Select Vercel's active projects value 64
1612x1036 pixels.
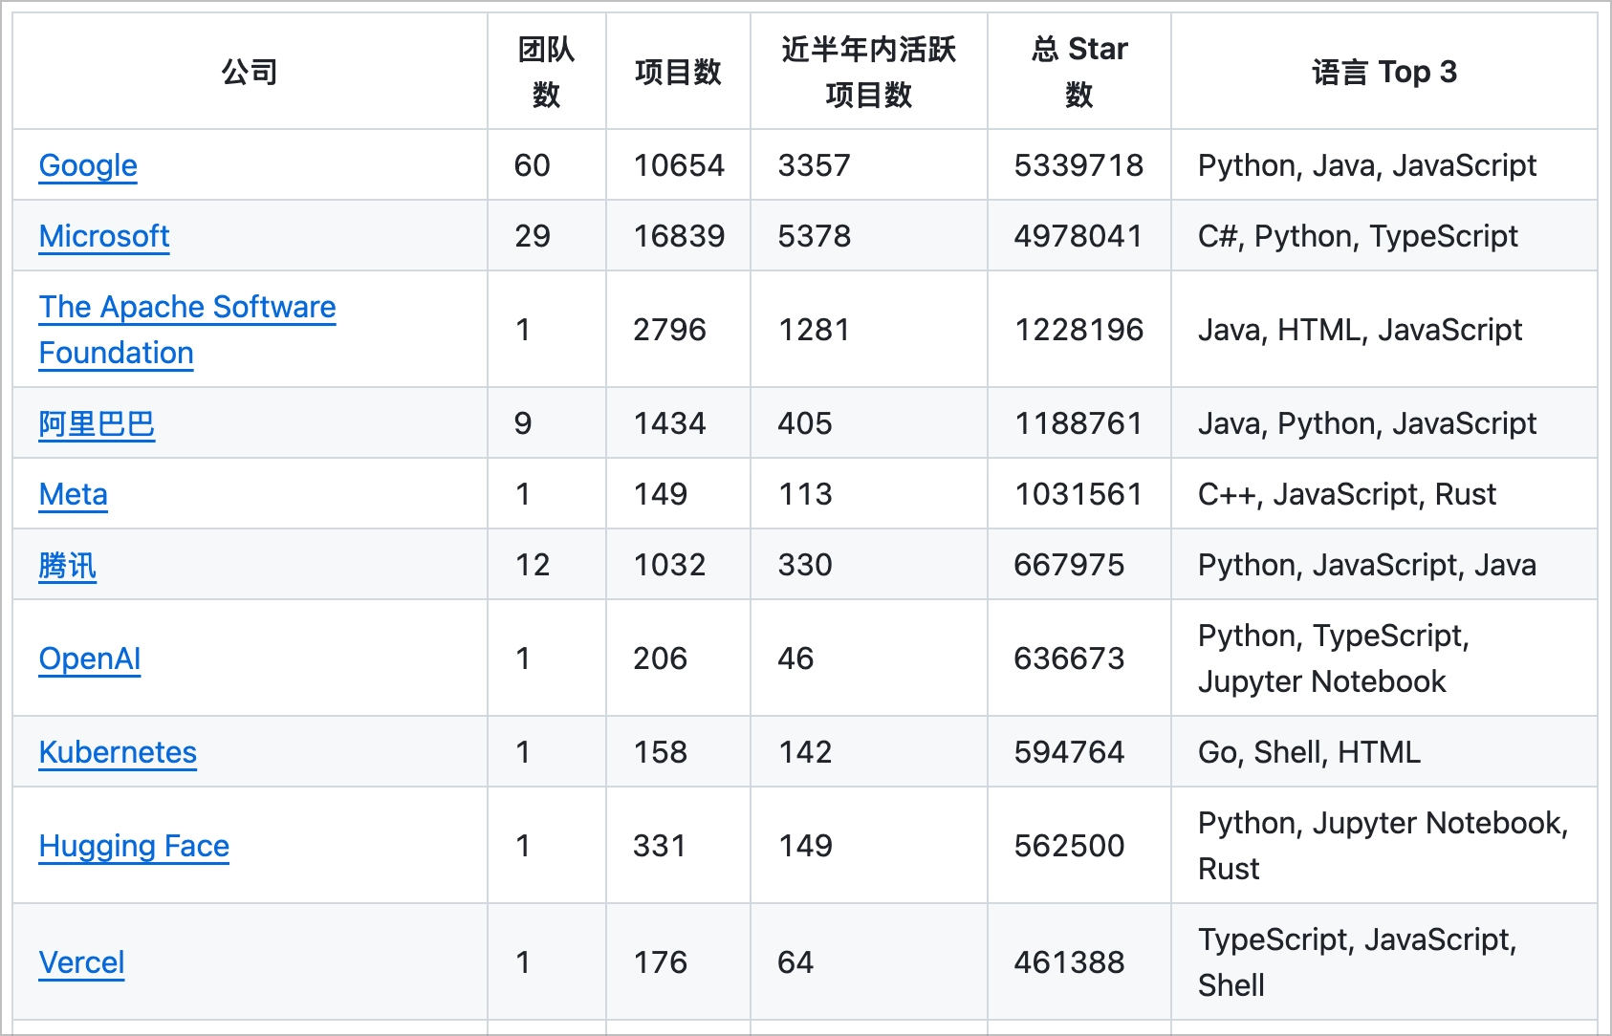pos(795,962)
